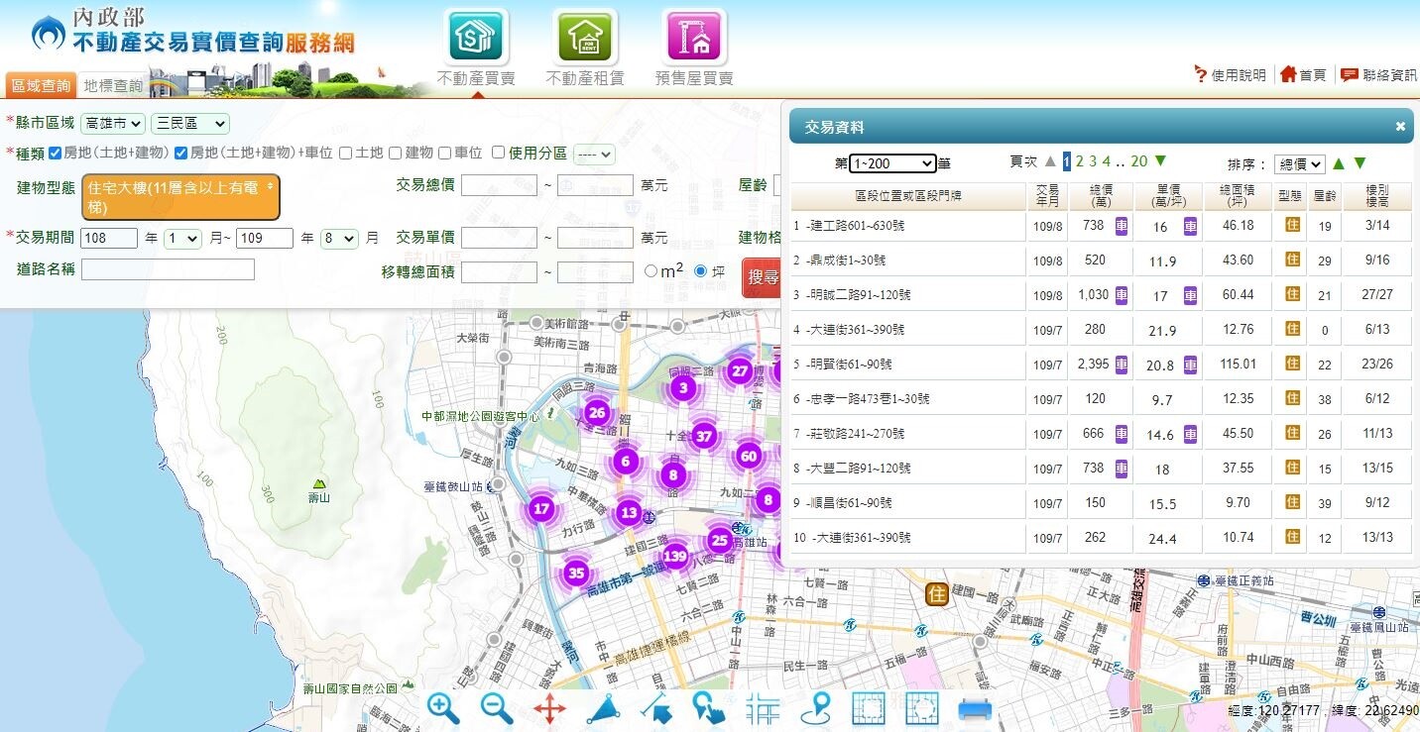Click row 3 address 明誠二路91~120號

pyautogui.click(x=861, y=295)
